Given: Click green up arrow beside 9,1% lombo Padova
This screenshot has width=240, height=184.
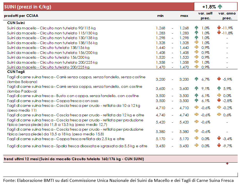Looking at the screenshot, I should pos(196,88).
